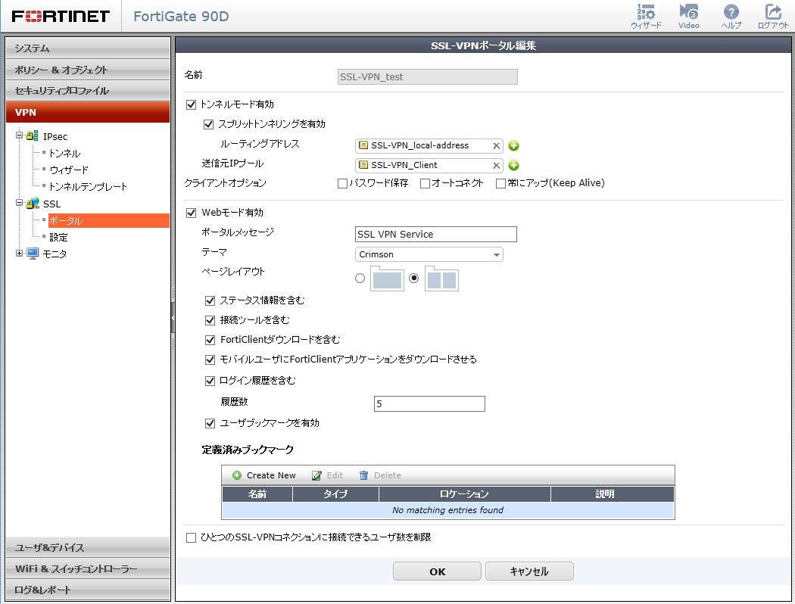The image size is (795, 604).
Task: Toggle FortiClientダウンロードを含む checkbox
Action: click(x=210, y=340)
